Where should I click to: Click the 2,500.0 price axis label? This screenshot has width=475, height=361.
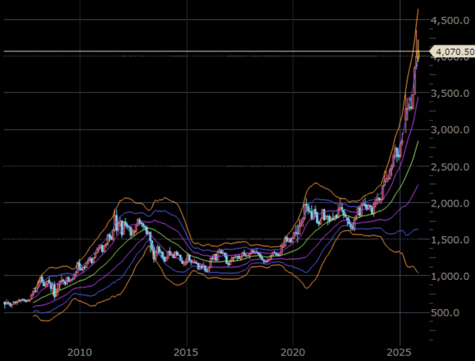click(x=450, y=167)
